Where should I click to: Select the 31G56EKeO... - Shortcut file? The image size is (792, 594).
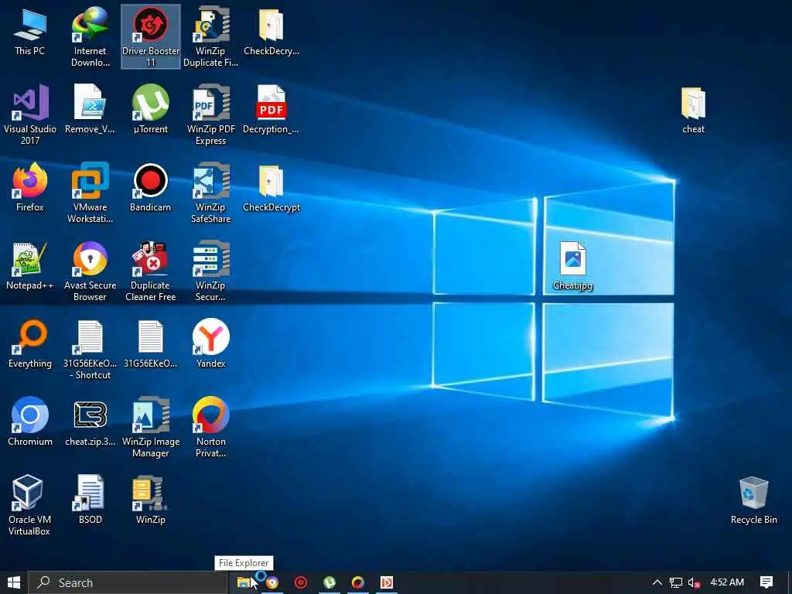point(90,350)
